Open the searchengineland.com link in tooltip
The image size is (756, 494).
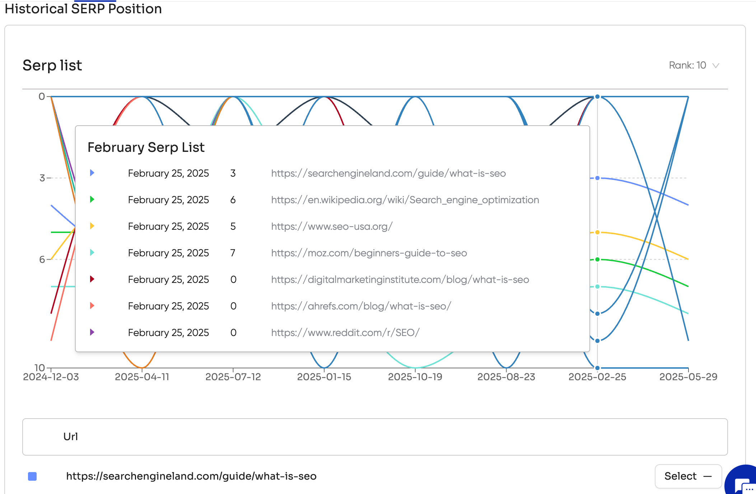[x=388, y=173]
